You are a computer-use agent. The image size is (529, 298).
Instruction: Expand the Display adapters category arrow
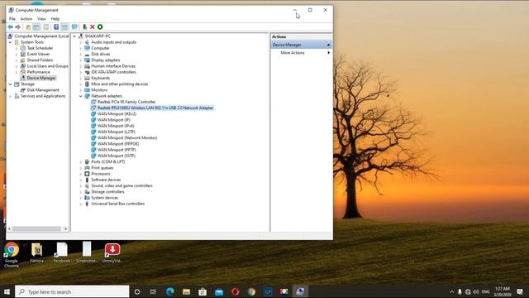click(81, 60)
